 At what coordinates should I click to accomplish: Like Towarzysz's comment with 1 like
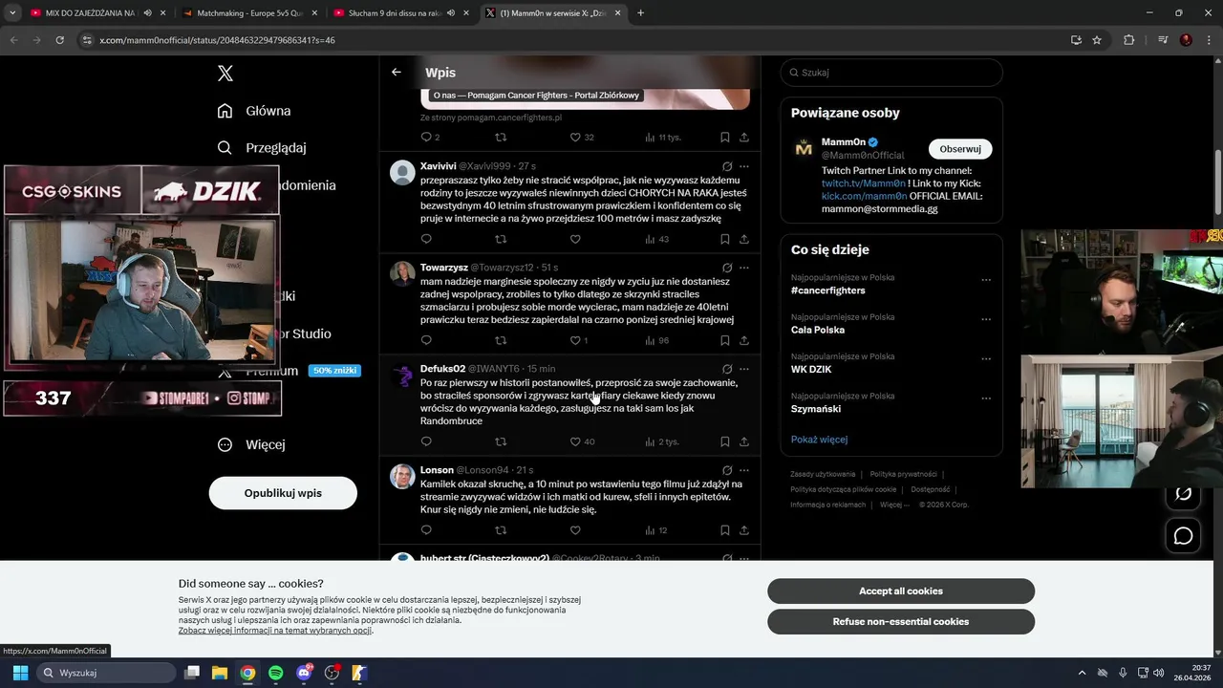tap(579, 340)
